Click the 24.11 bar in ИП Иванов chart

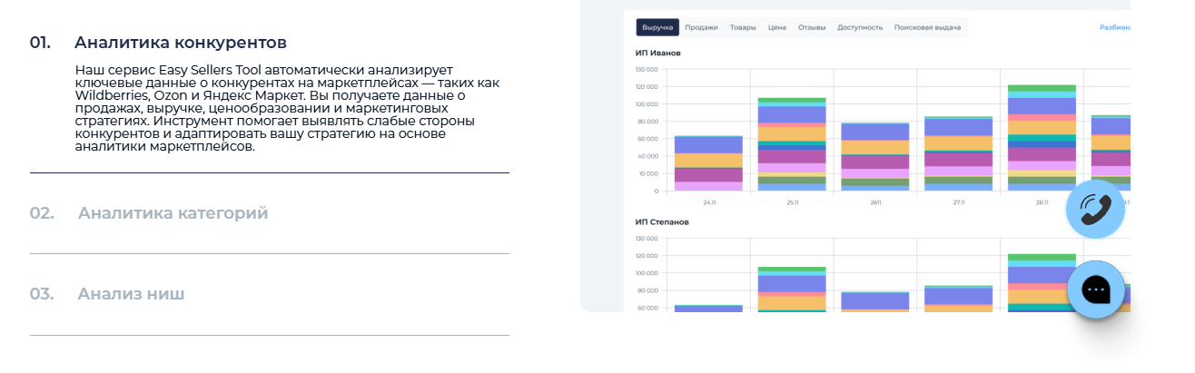[708, 163]
